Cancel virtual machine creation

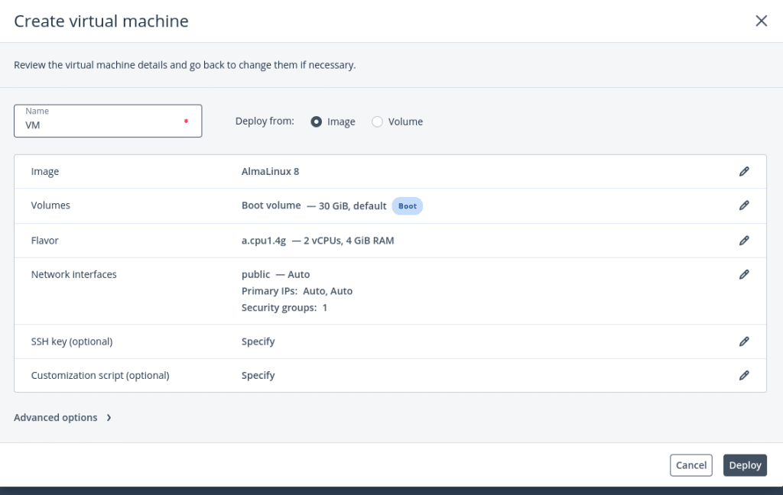(691, 465)
